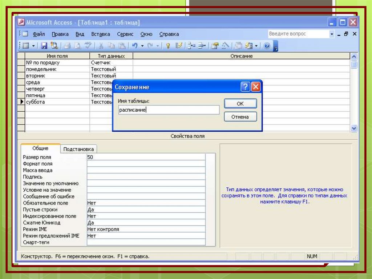The height and width of the screenshot is (279, 372).
Task: Switch to the Подстановка tab
Action: (78, 149)
